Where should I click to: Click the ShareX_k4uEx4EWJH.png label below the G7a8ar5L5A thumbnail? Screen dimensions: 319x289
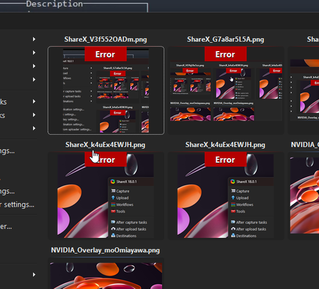coord(225,145)
